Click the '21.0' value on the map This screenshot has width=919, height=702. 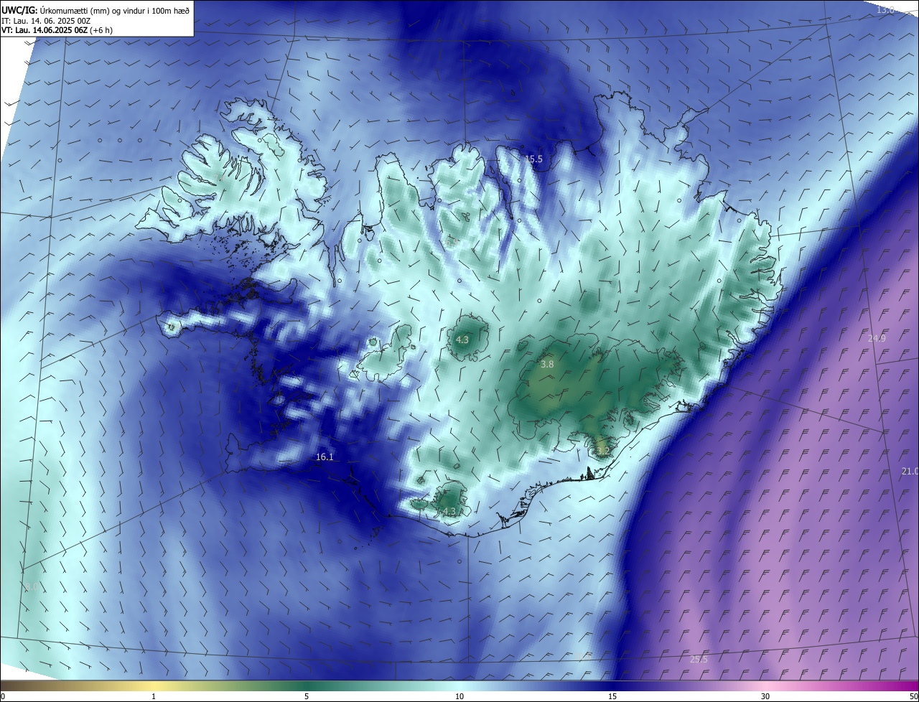910,471
